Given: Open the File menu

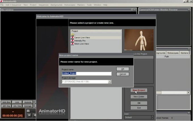Looking at the screenshot, I should coord(2,5).
